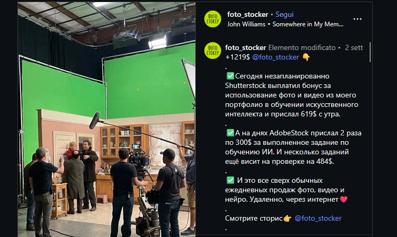Click the pointing-down hand emoji after @foto_stocker
This screenshot has height=237, width=397.
click(306, 57)
